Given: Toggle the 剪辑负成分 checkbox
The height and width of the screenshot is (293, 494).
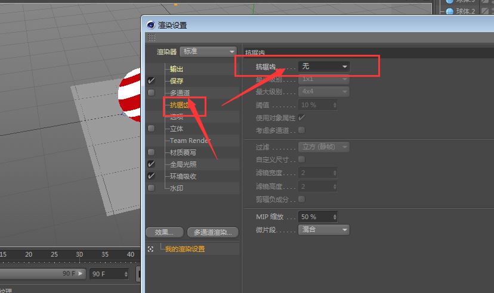Looking at the screenshot, I should [301, 199].
